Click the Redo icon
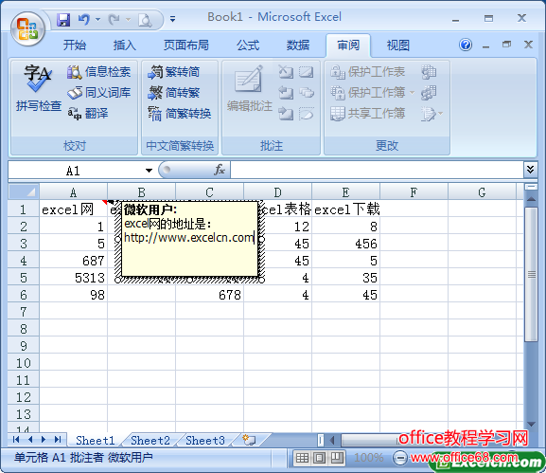 (x=114, y=20)
